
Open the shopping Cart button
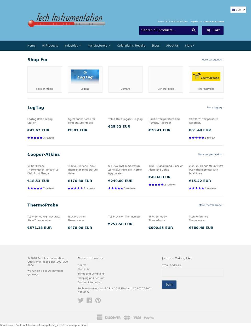(x=213, y=30)
